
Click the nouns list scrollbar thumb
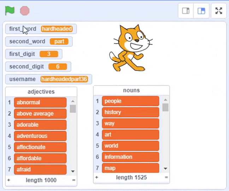point(165,107)
